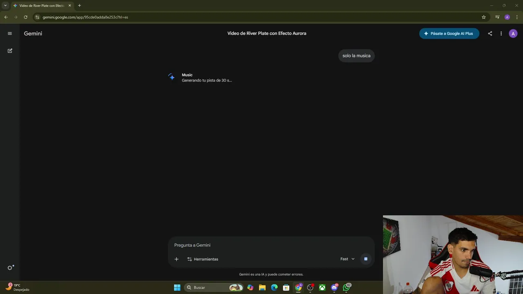Click the AI disclaimer text below input
Screen dimensions: 523x294
[271, 274]
